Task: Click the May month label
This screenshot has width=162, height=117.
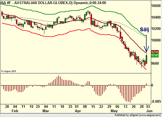Action: (x=114, y=111)
